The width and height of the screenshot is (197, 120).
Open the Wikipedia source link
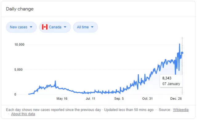point(181,110)
